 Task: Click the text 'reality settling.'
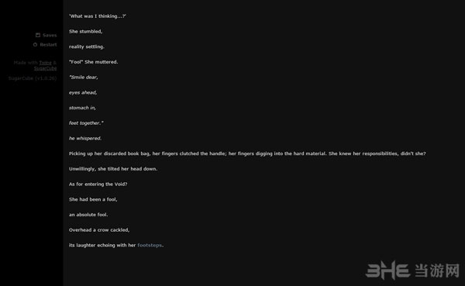[87, 47]
